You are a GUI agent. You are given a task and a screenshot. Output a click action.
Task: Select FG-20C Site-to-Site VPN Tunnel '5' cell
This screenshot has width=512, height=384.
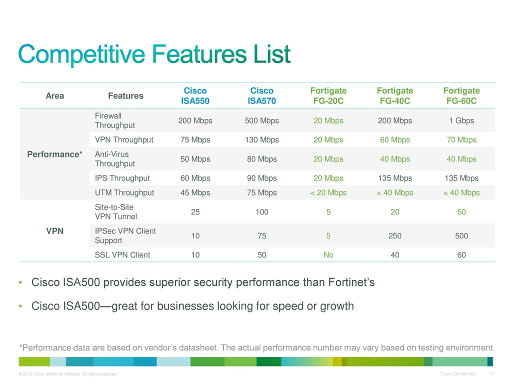click(328, 212)
